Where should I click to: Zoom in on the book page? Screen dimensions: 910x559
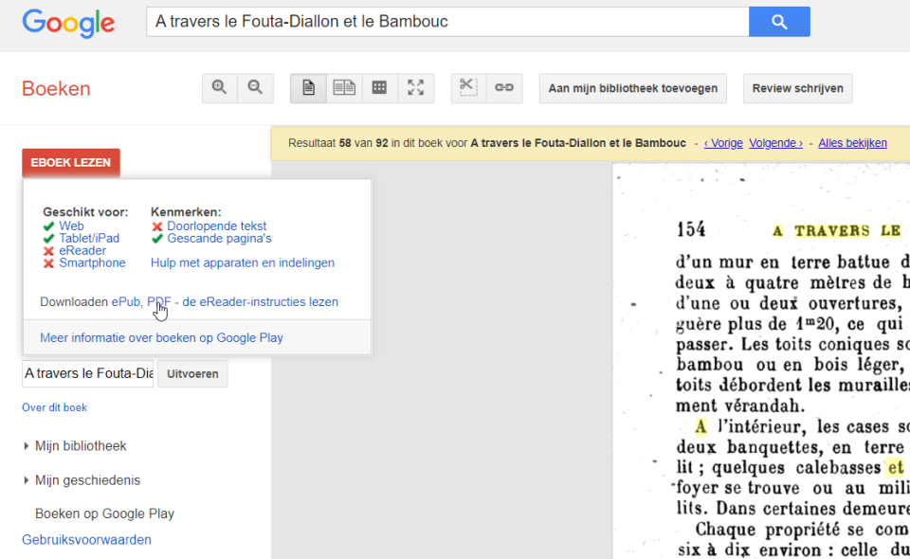[219, 86]
